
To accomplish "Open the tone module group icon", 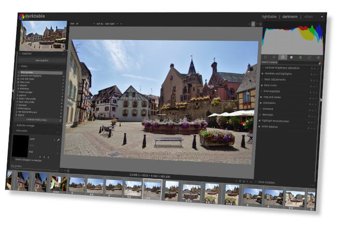I will click(292, 57).
